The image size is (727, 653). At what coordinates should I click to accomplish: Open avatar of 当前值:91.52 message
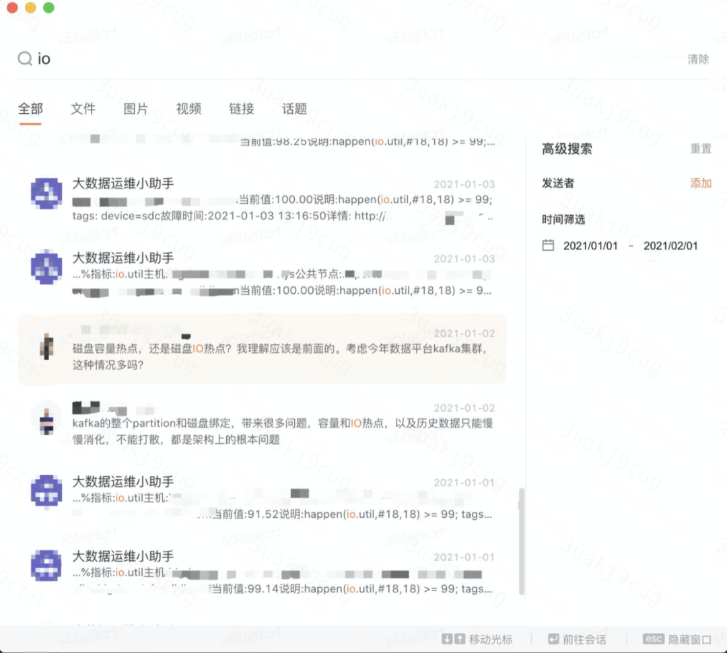tap(46, 491)
